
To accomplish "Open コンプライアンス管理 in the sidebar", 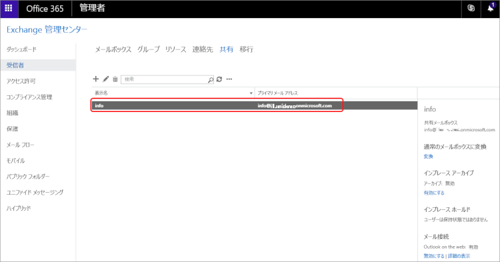I will 29,97.
